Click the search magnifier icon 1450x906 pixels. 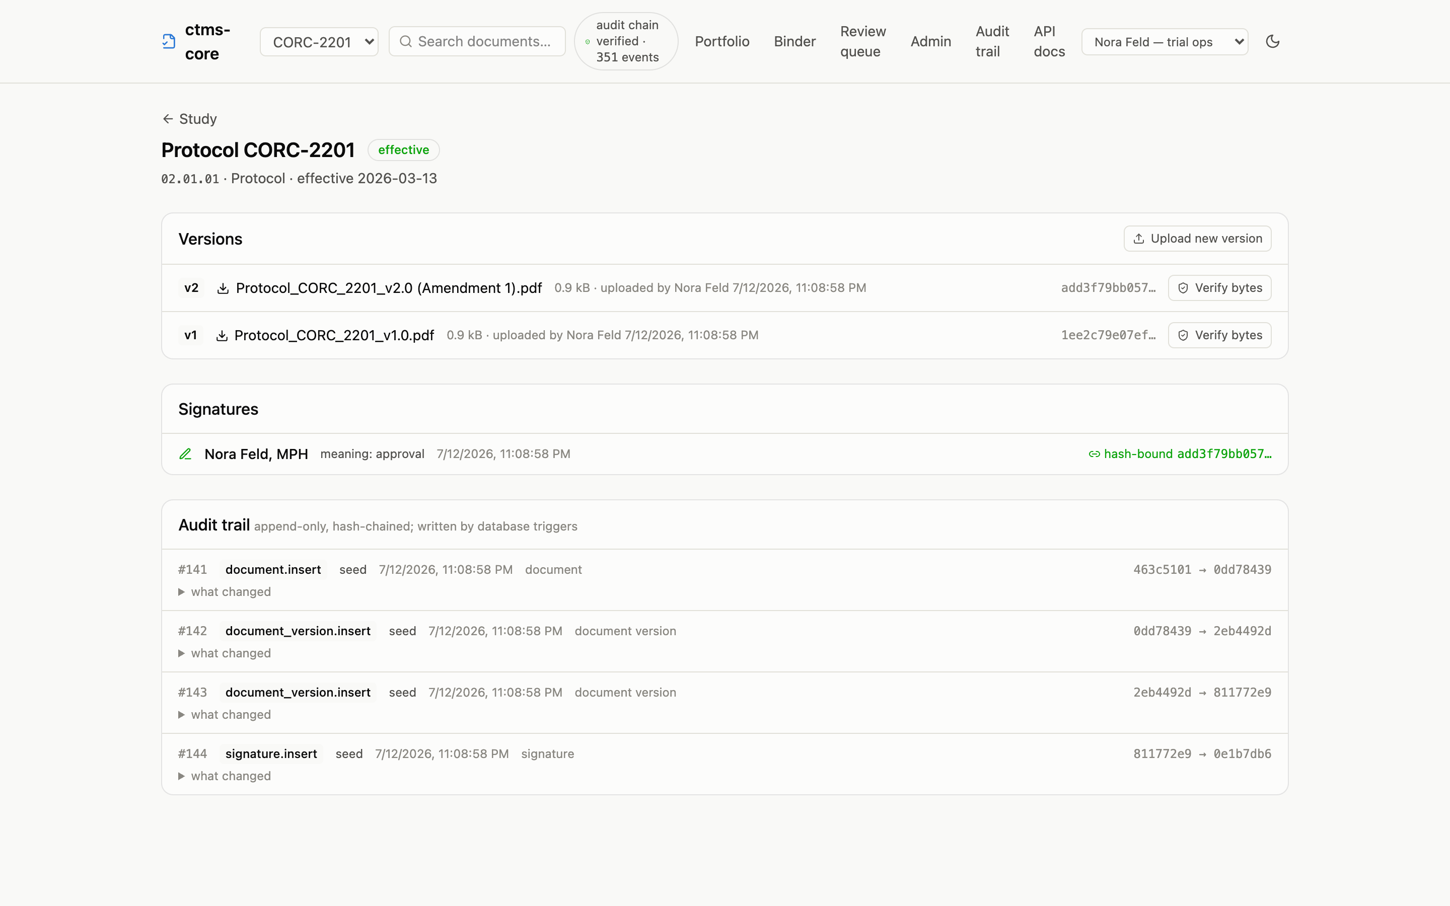pos(406,41)
